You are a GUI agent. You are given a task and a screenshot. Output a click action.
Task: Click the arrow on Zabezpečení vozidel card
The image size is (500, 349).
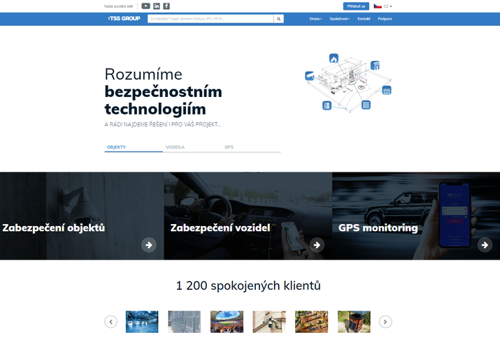[317, 244]
